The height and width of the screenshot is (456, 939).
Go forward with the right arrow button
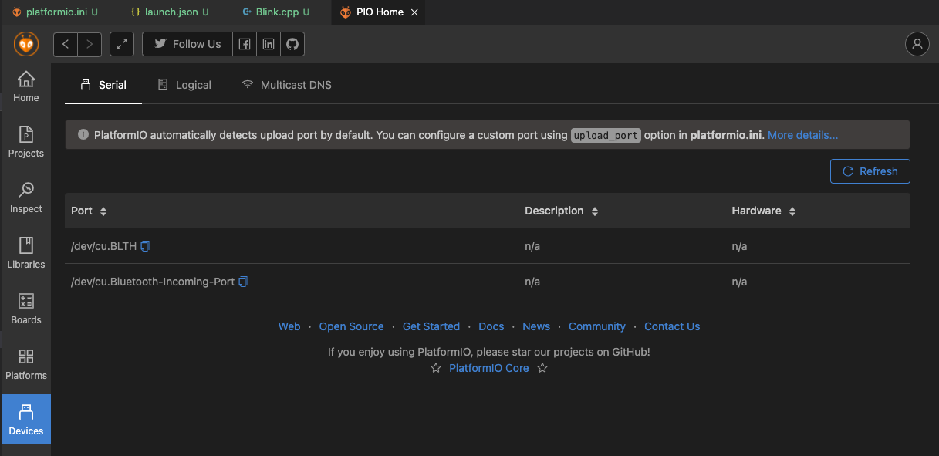click(x=90, y=44)
